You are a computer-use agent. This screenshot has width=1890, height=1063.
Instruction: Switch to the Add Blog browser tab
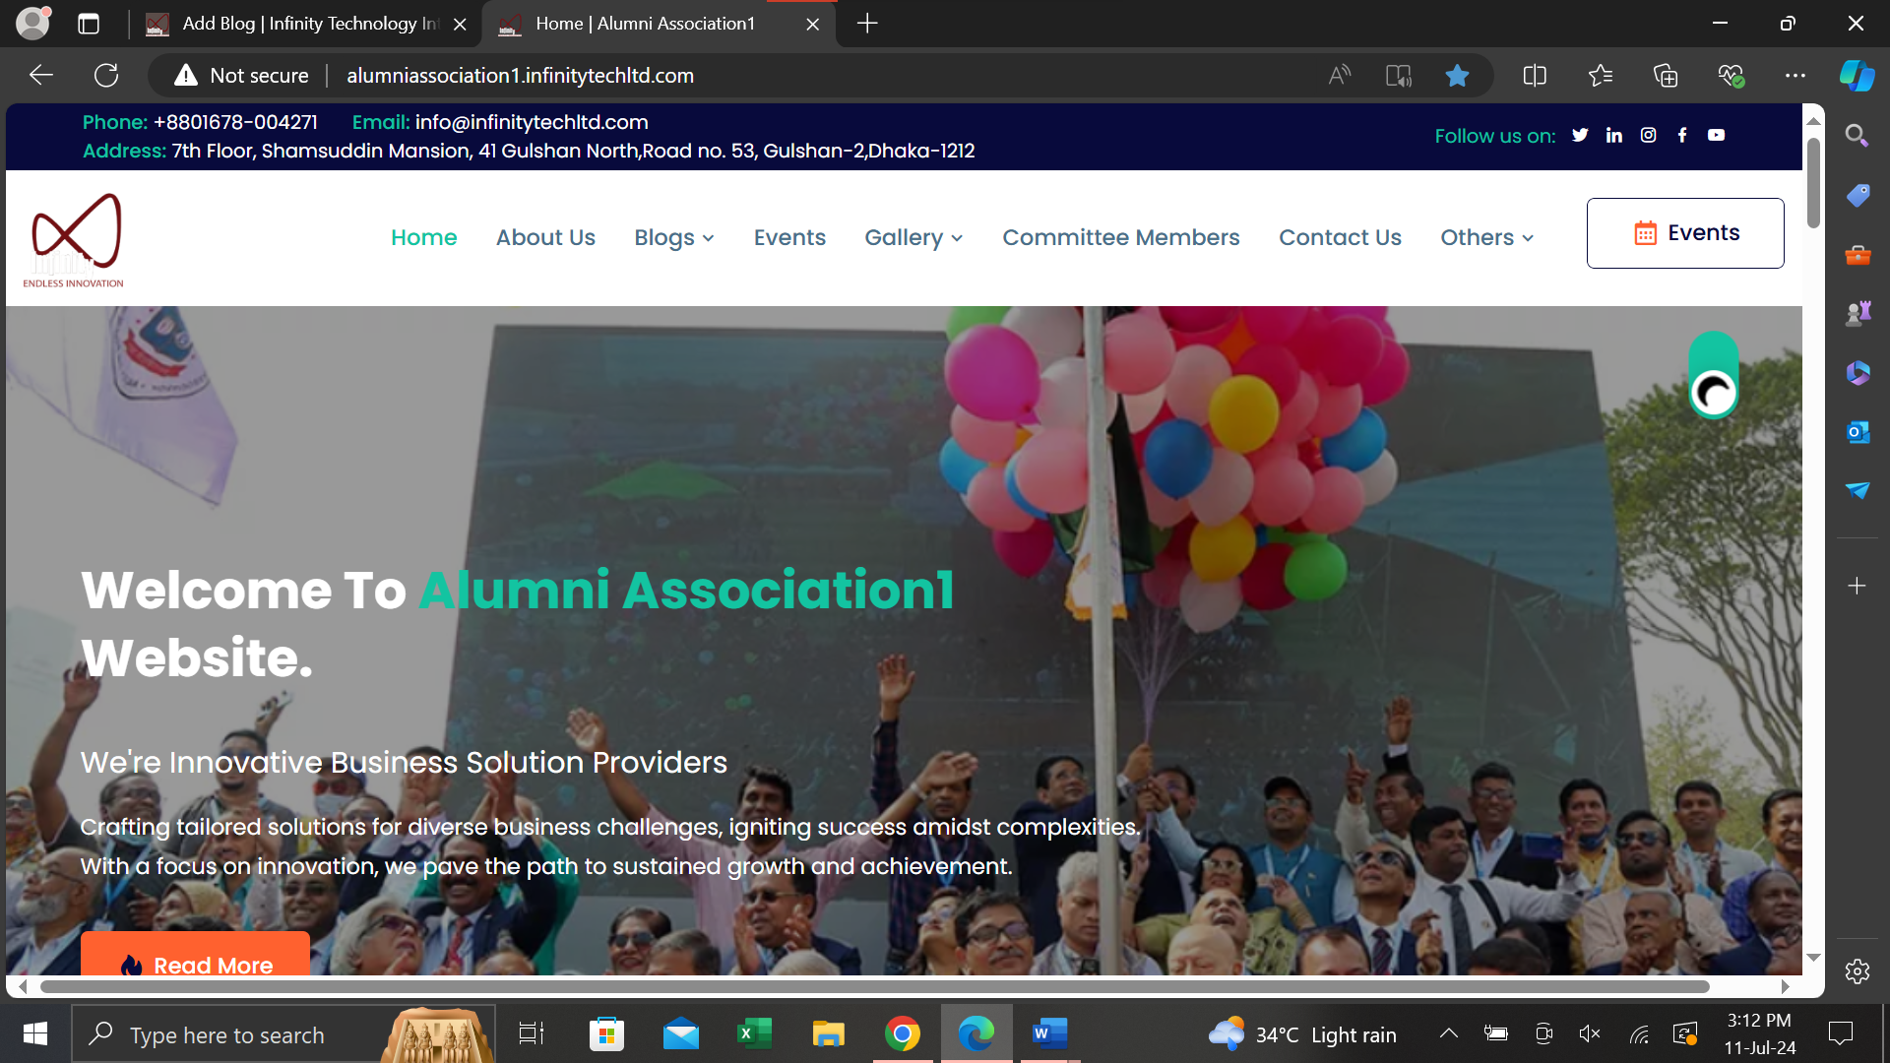click(x=305, y=24)
